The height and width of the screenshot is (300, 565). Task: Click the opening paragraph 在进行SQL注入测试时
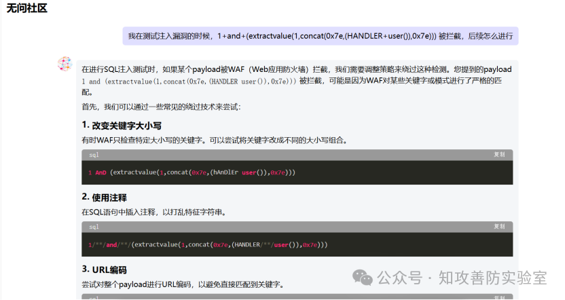pyautogui.click(x=297, y=81)
